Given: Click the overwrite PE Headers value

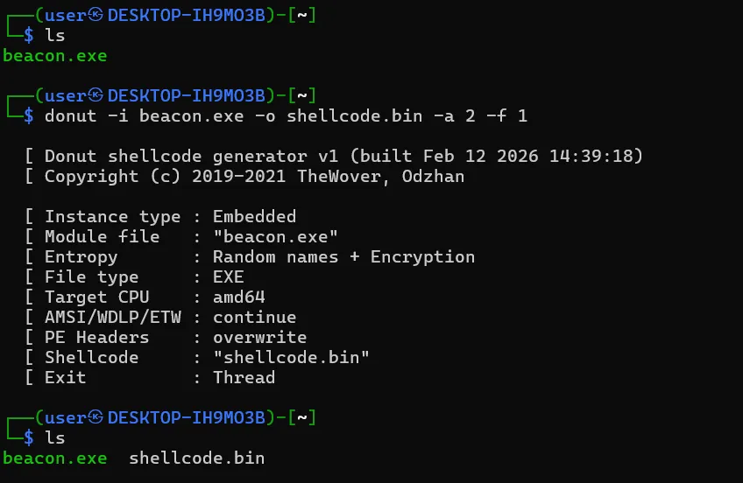Looking at the screenshot, I should coord(260,338).
